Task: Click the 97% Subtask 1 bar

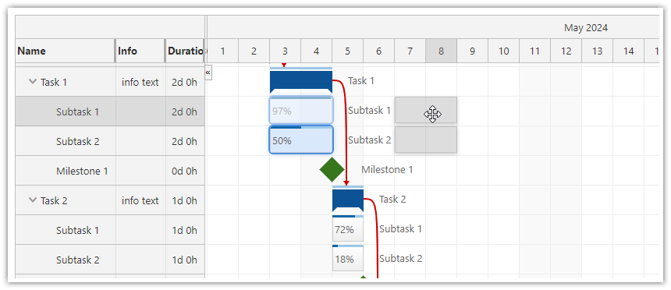Action: 301,111
